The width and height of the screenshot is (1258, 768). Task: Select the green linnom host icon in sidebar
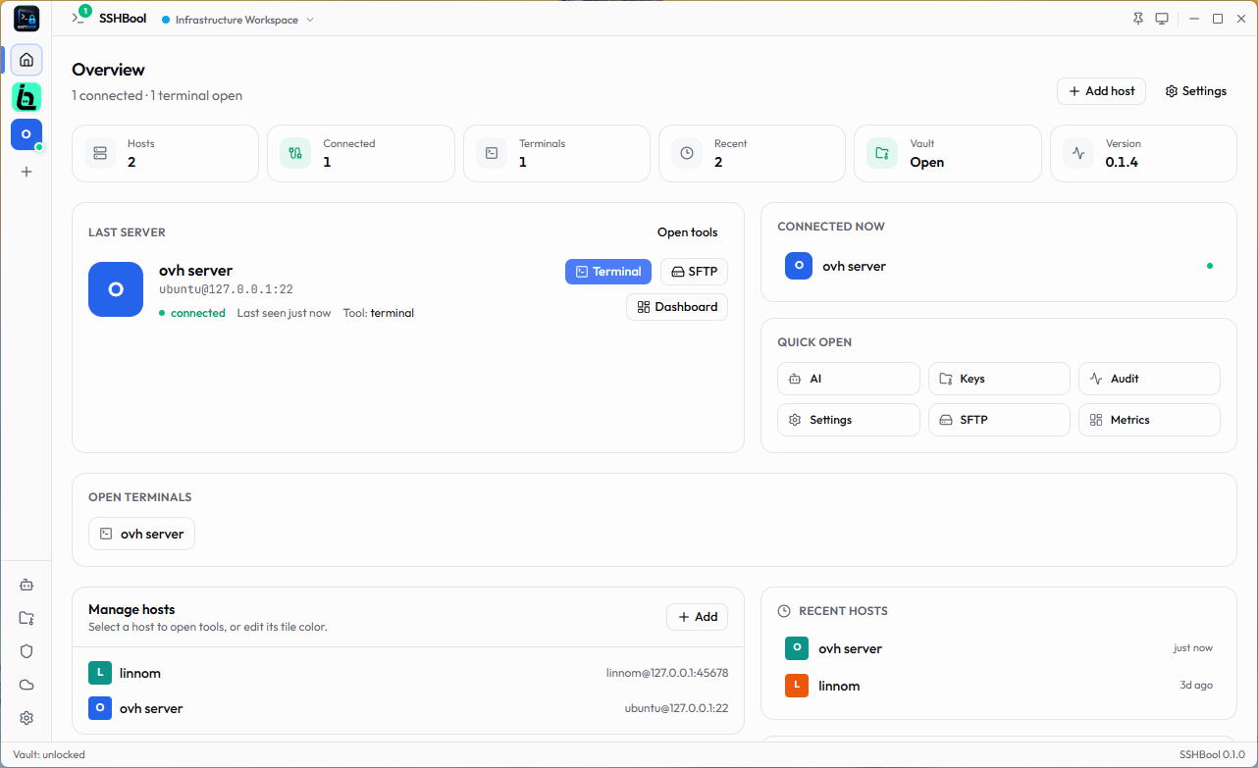pos(26,96)
